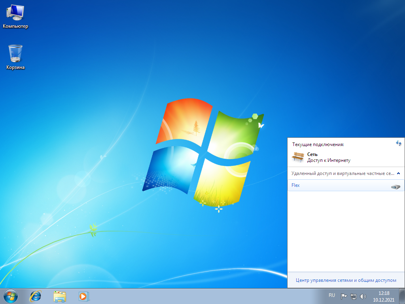This screenshot has width=405, height=304.
Task: Select the Flex VPN connection
Action: click(x=346, y=185)
